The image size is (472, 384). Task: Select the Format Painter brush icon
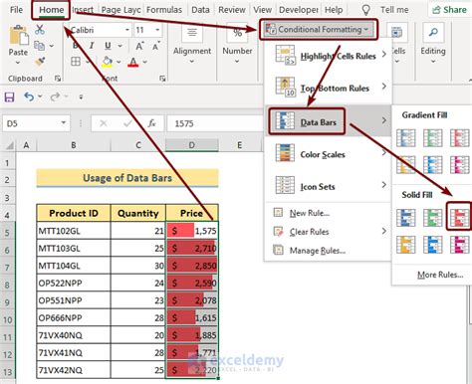click(x=40, y=62)
